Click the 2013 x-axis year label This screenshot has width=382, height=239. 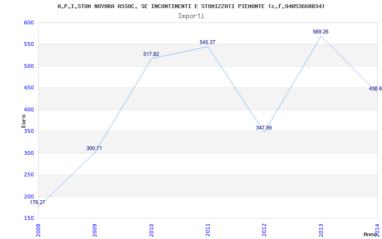click(x=321, y=230)
